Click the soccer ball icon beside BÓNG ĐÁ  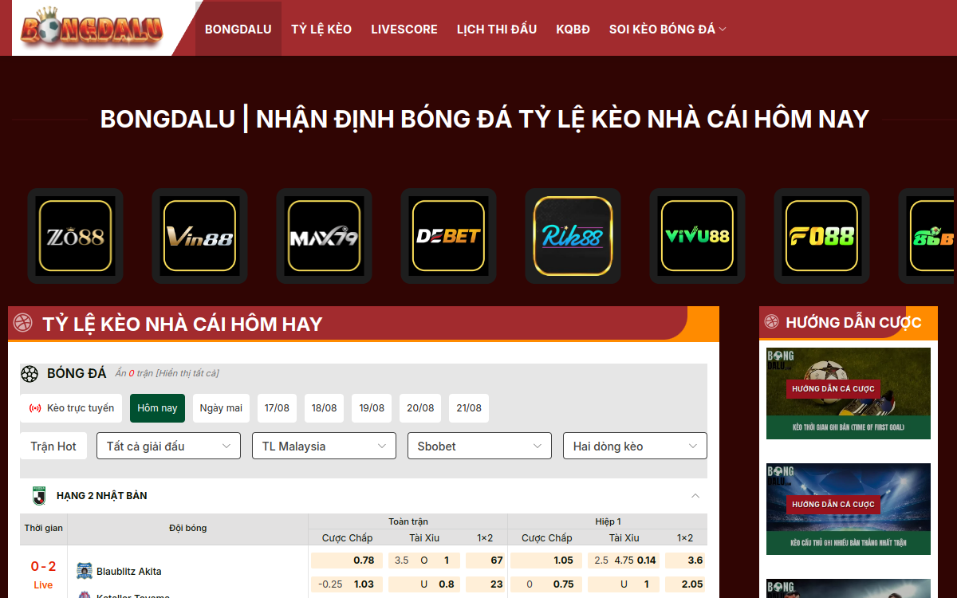[x=30, y=373]
